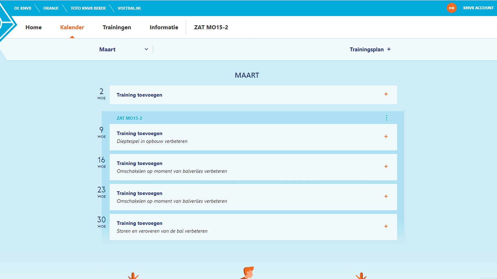Add the training 'Dieptespel in opbouw verbeteren'

coord(386,136)
